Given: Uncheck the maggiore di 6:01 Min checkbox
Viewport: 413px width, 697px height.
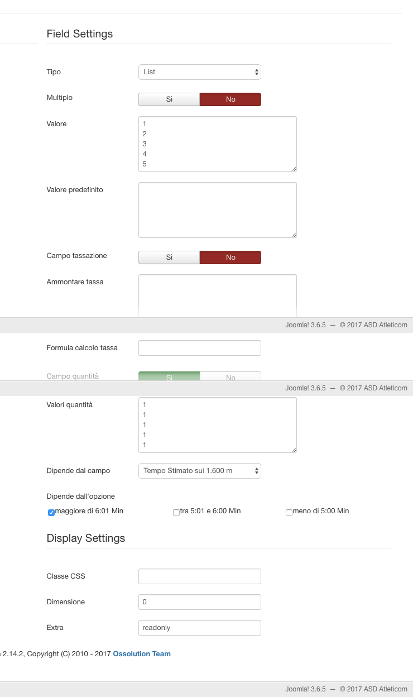Looking at the screenshot, I should click(x=51, y=512).
